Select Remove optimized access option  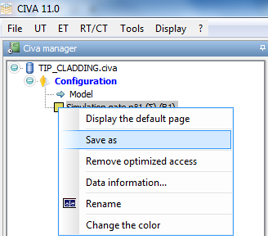146,161
